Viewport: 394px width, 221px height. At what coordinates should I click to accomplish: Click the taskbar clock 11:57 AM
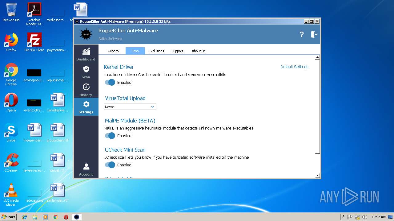(x=378, y=217)
